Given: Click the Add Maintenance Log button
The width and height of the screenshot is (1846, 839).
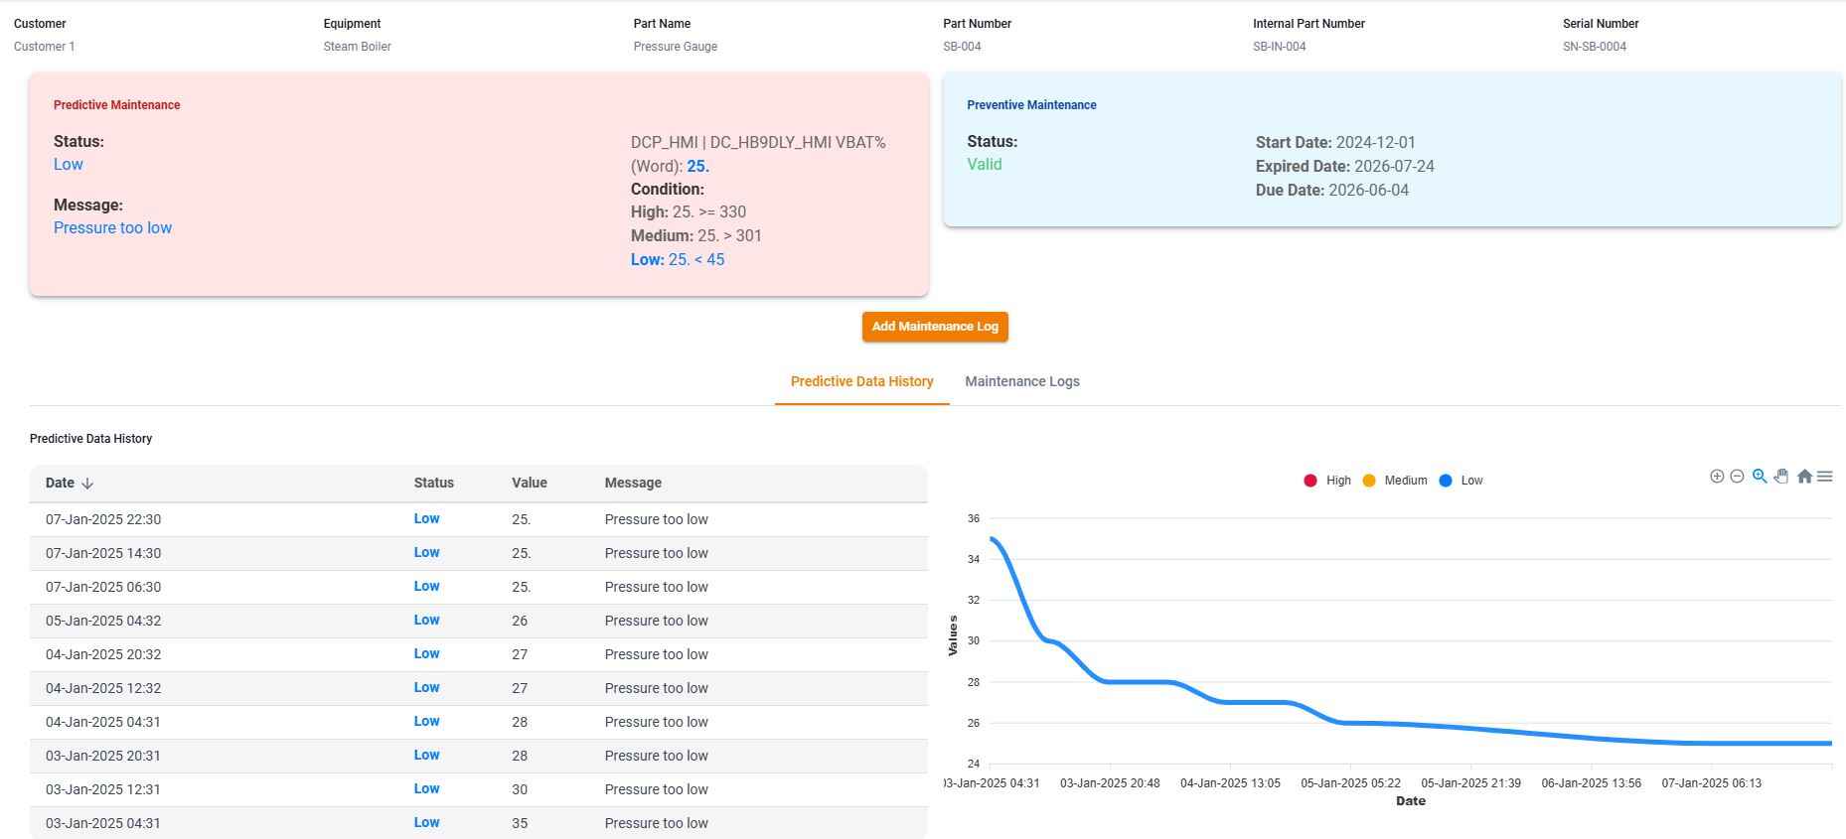Looking at the screenshot, I should (935, 327).
